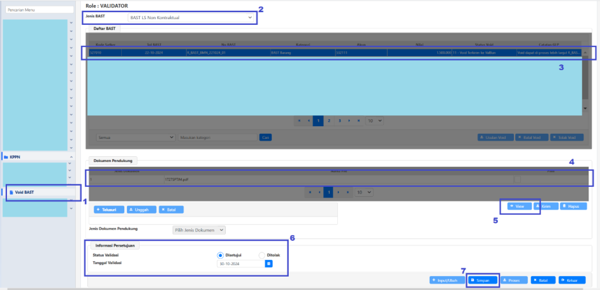Click the Cari search button
The height and width of the screenshot is (290, 600).
click(265, 137)
